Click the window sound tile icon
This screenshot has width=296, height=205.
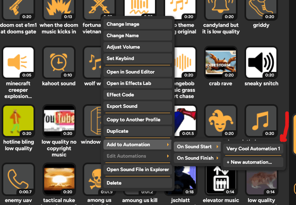(93, 121)
